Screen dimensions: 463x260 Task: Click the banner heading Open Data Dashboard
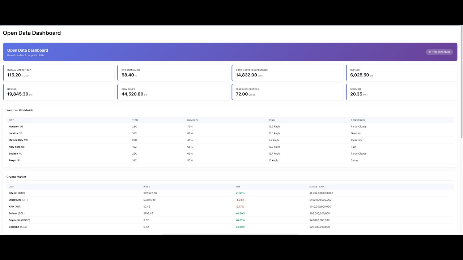(x=27, y=50)
